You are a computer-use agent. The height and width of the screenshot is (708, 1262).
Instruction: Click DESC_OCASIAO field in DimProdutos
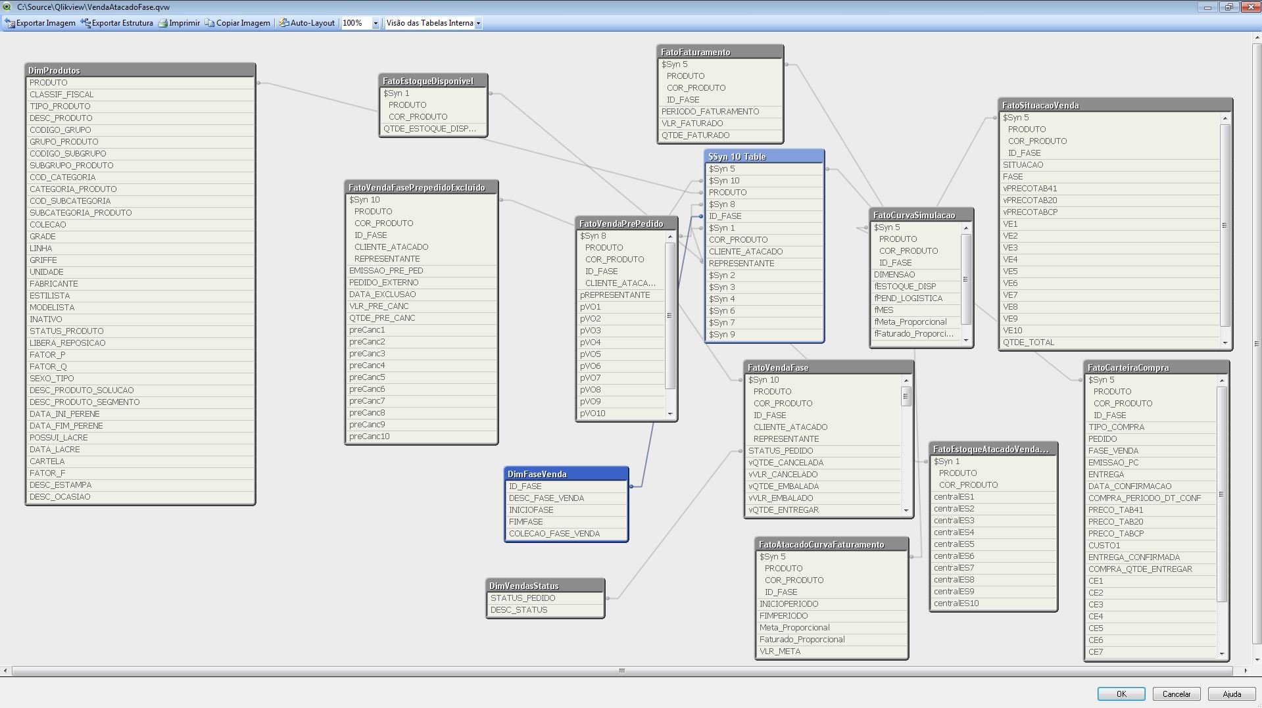point(140,497)
